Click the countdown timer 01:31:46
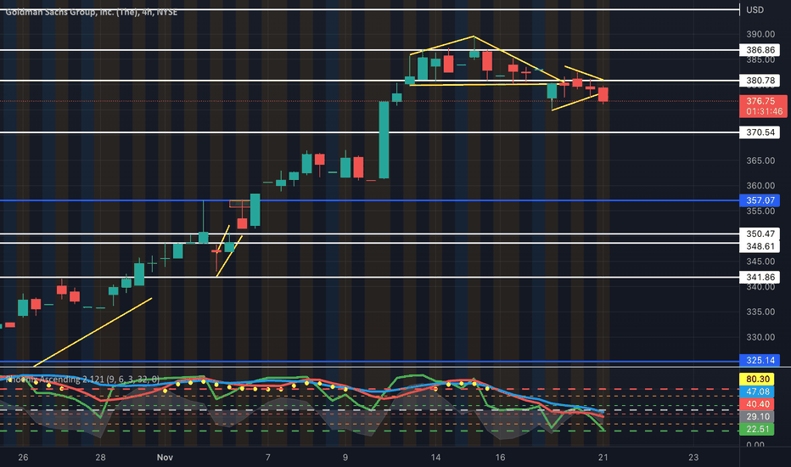This screenshot has height=467, width=791. [x=764, y=111]
